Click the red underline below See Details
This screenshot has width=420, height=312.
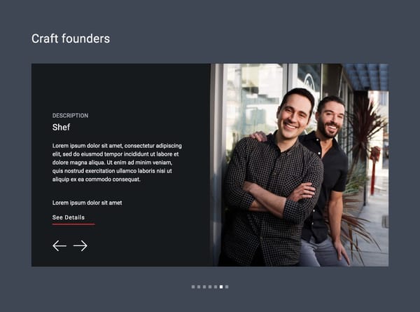(73, 224)
